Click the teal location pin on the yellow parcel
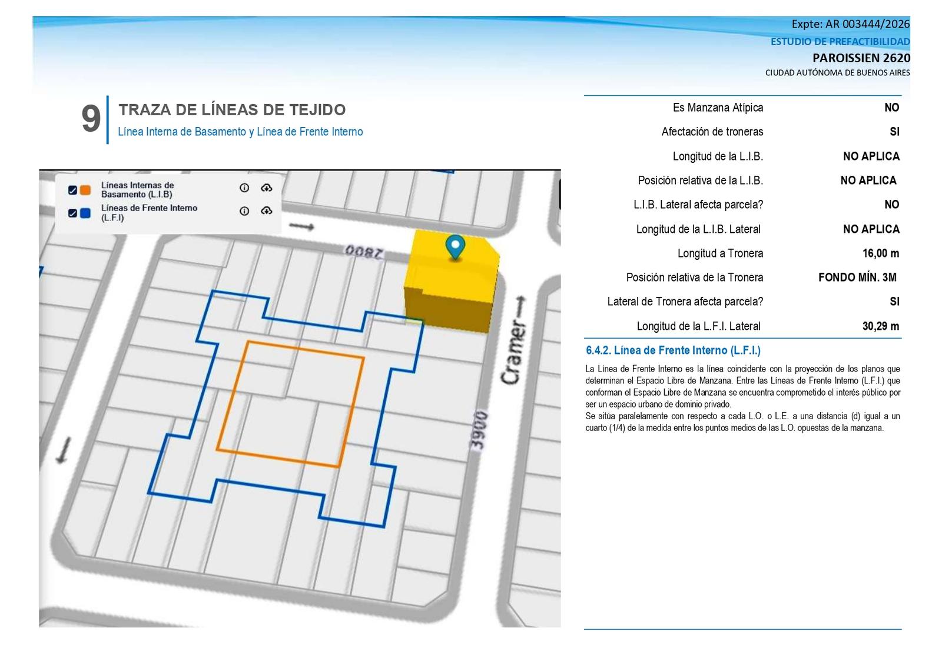 [x=455, y=248]
